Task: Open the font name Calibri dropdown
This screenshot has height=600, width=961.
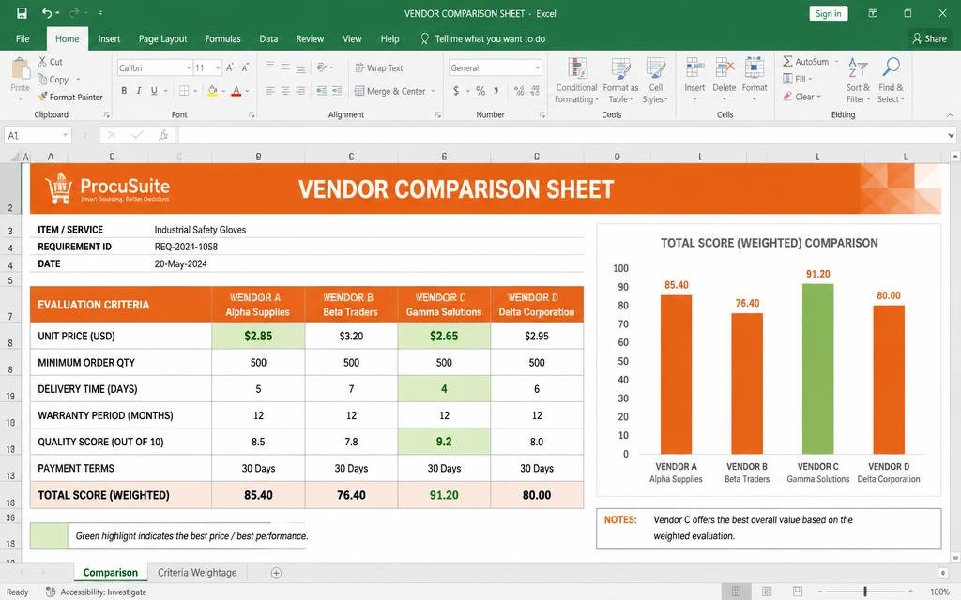Action: [188, 67]
